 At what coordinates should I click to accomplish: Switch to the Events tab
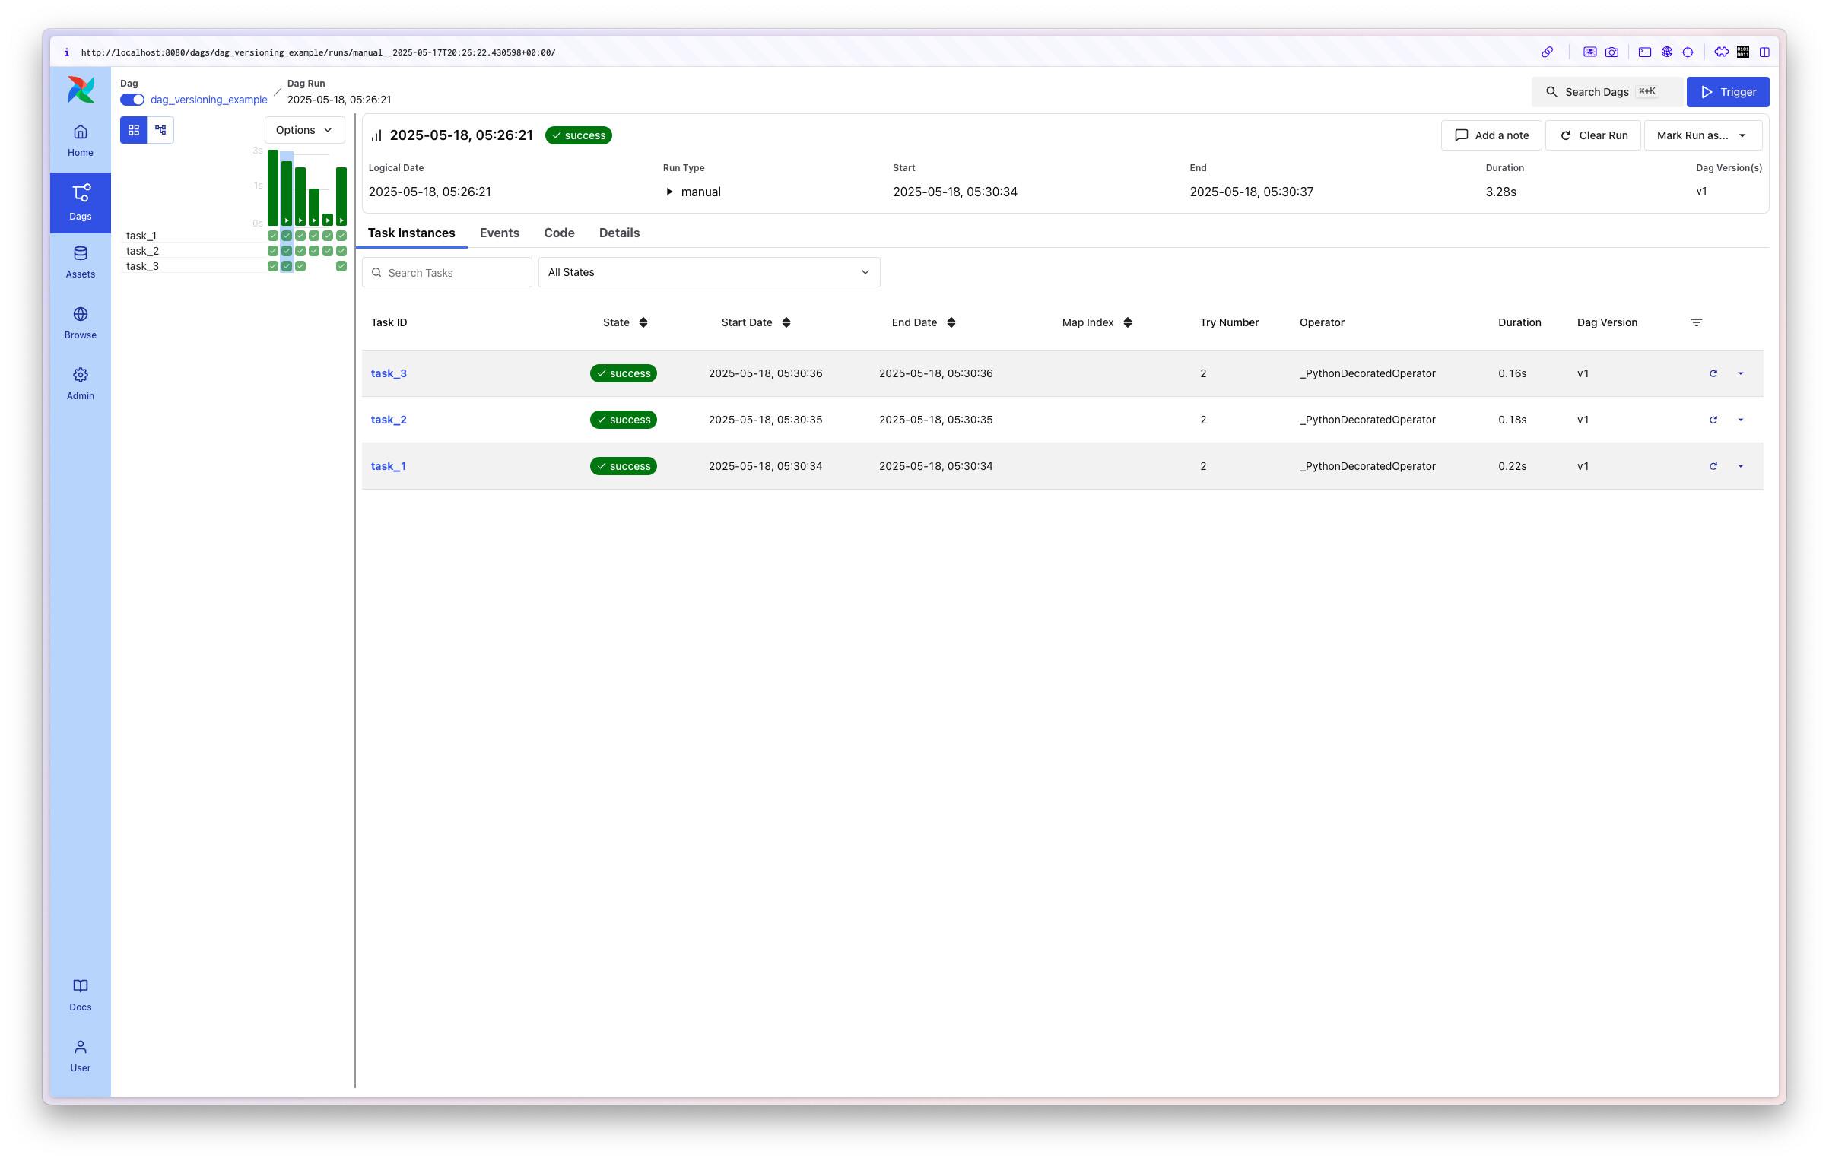(499, 233)
